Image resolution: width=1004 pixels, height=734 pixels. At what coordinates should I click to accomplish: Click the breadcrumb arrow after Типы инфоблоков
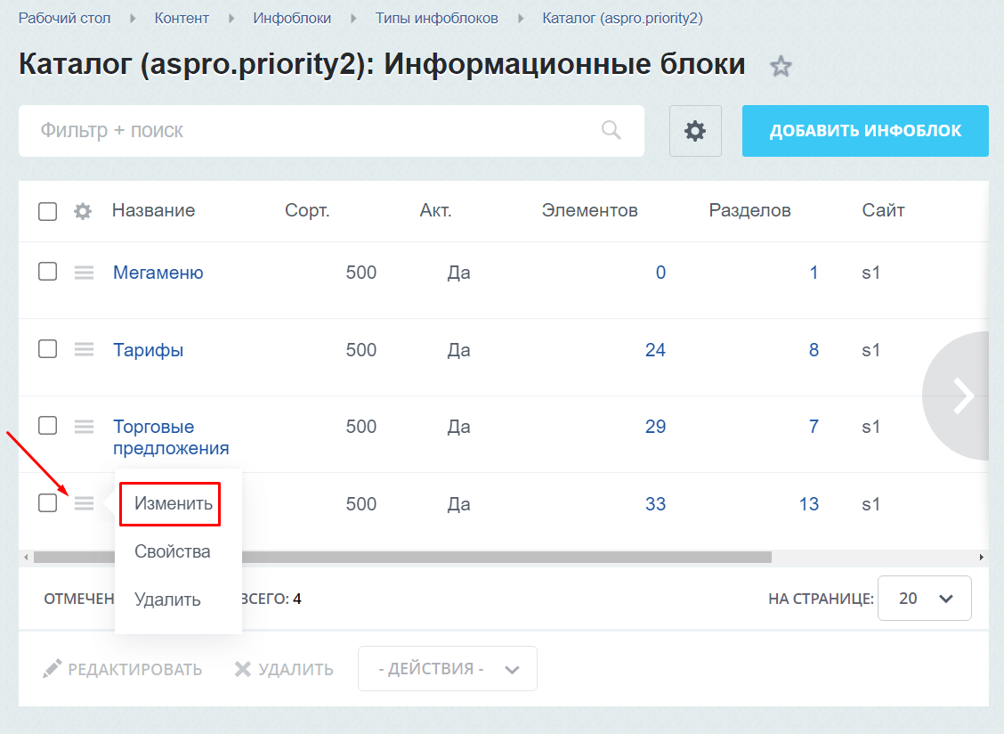[x=521, y=19]
